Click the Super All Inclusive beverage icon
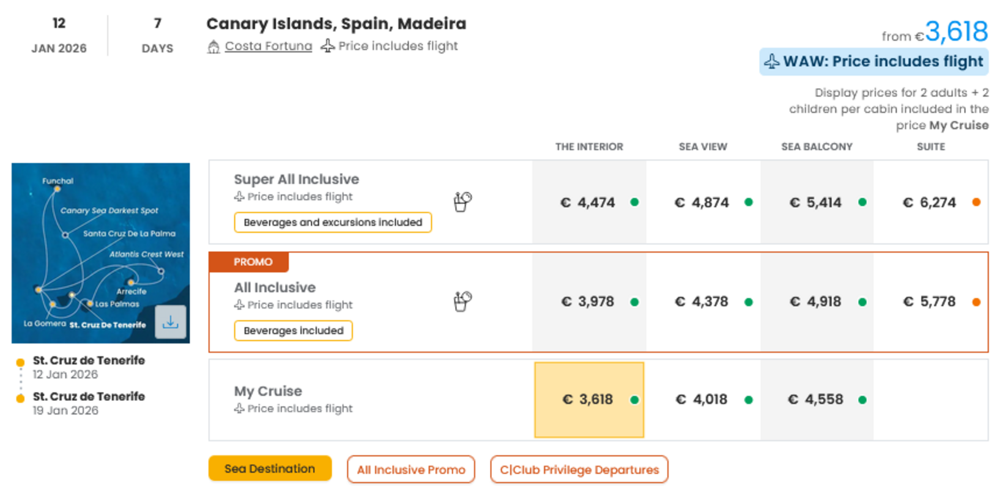Image resolution: width=997 pixels, height=489 pixels. click(462, 201)
